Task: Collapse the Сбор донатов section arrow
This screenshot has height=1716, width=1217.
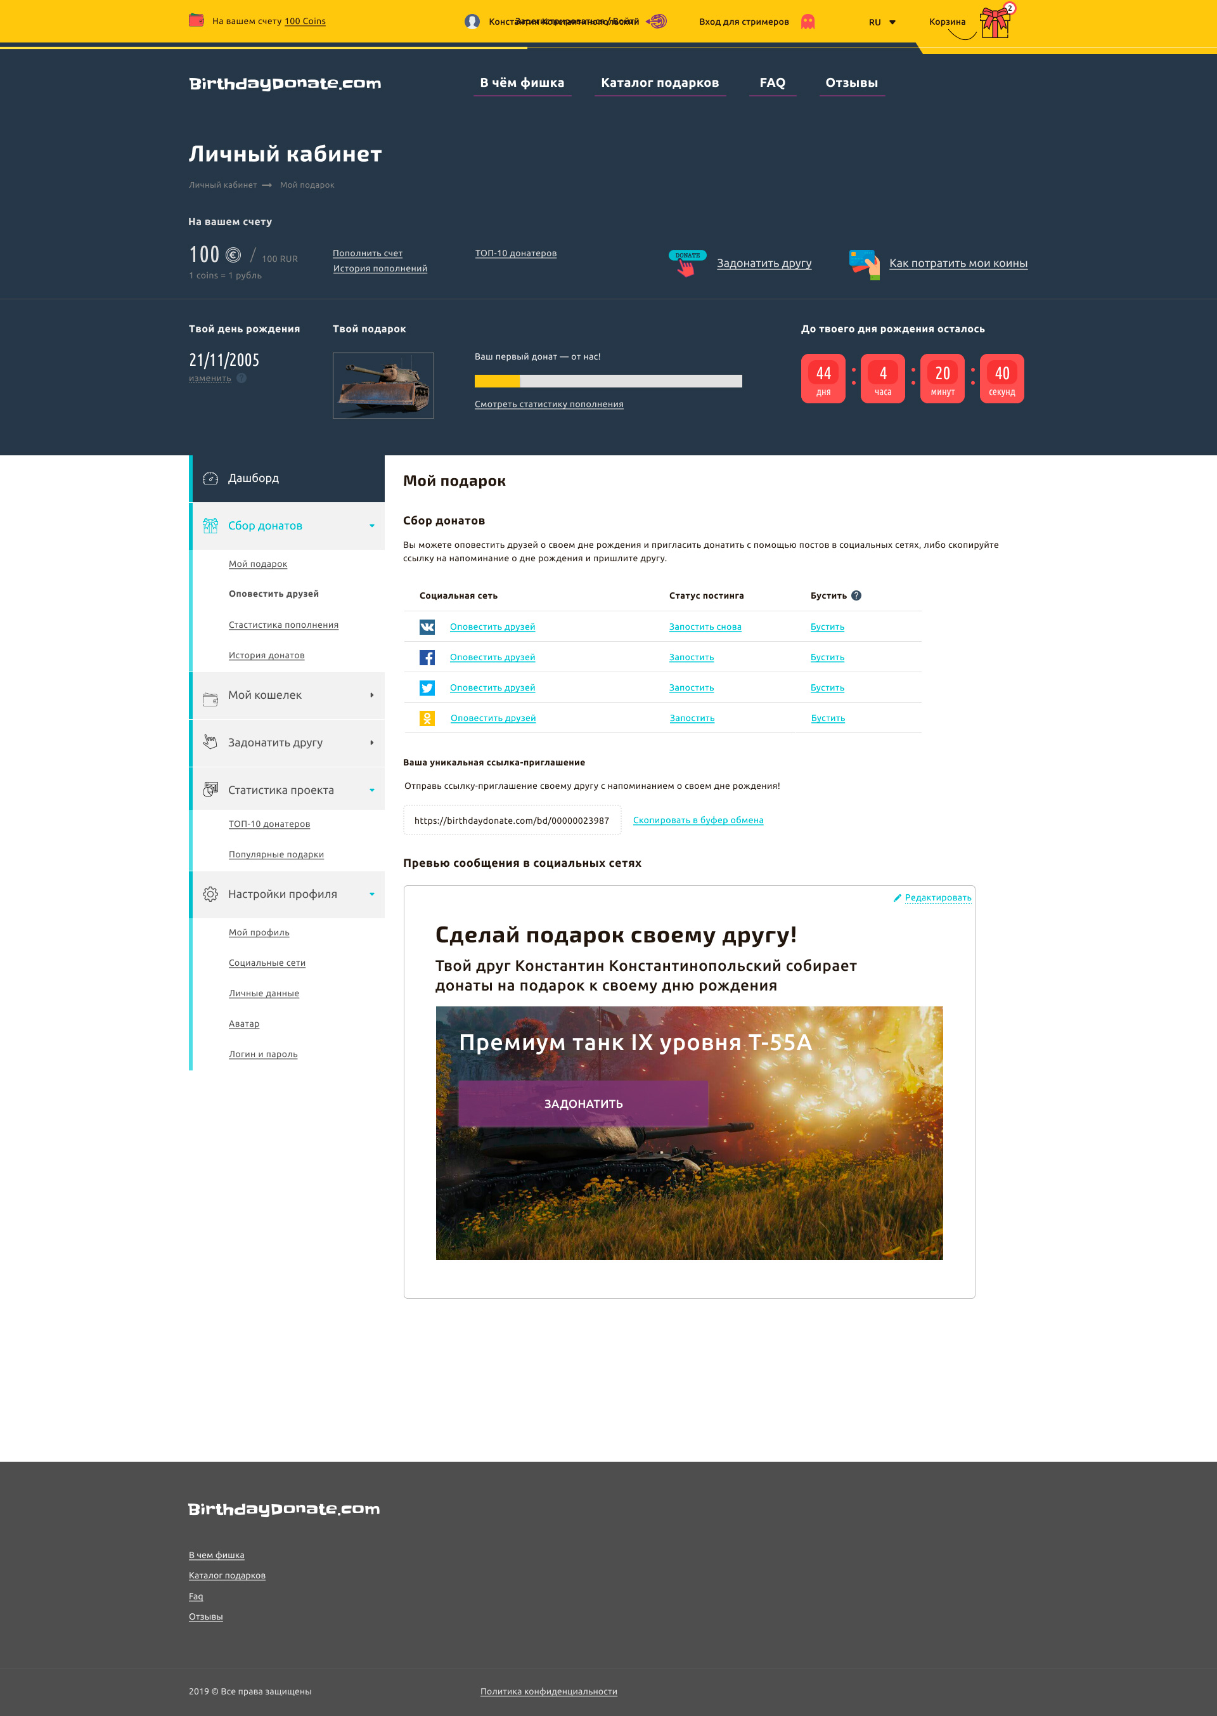Action: point(371,526)
